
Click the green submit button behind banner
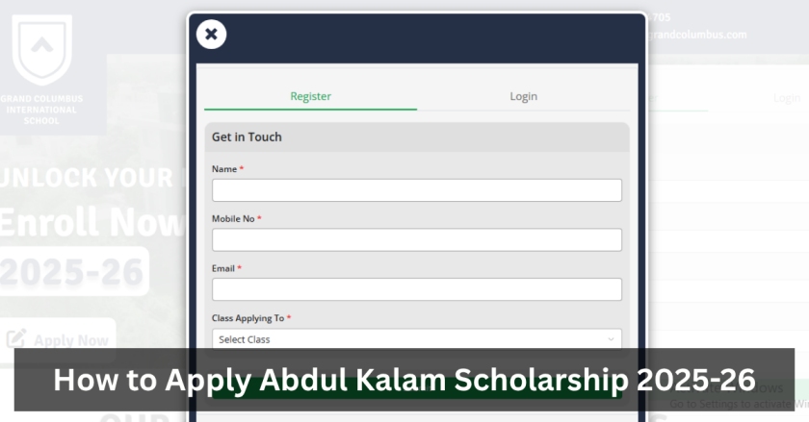(417, 388)
